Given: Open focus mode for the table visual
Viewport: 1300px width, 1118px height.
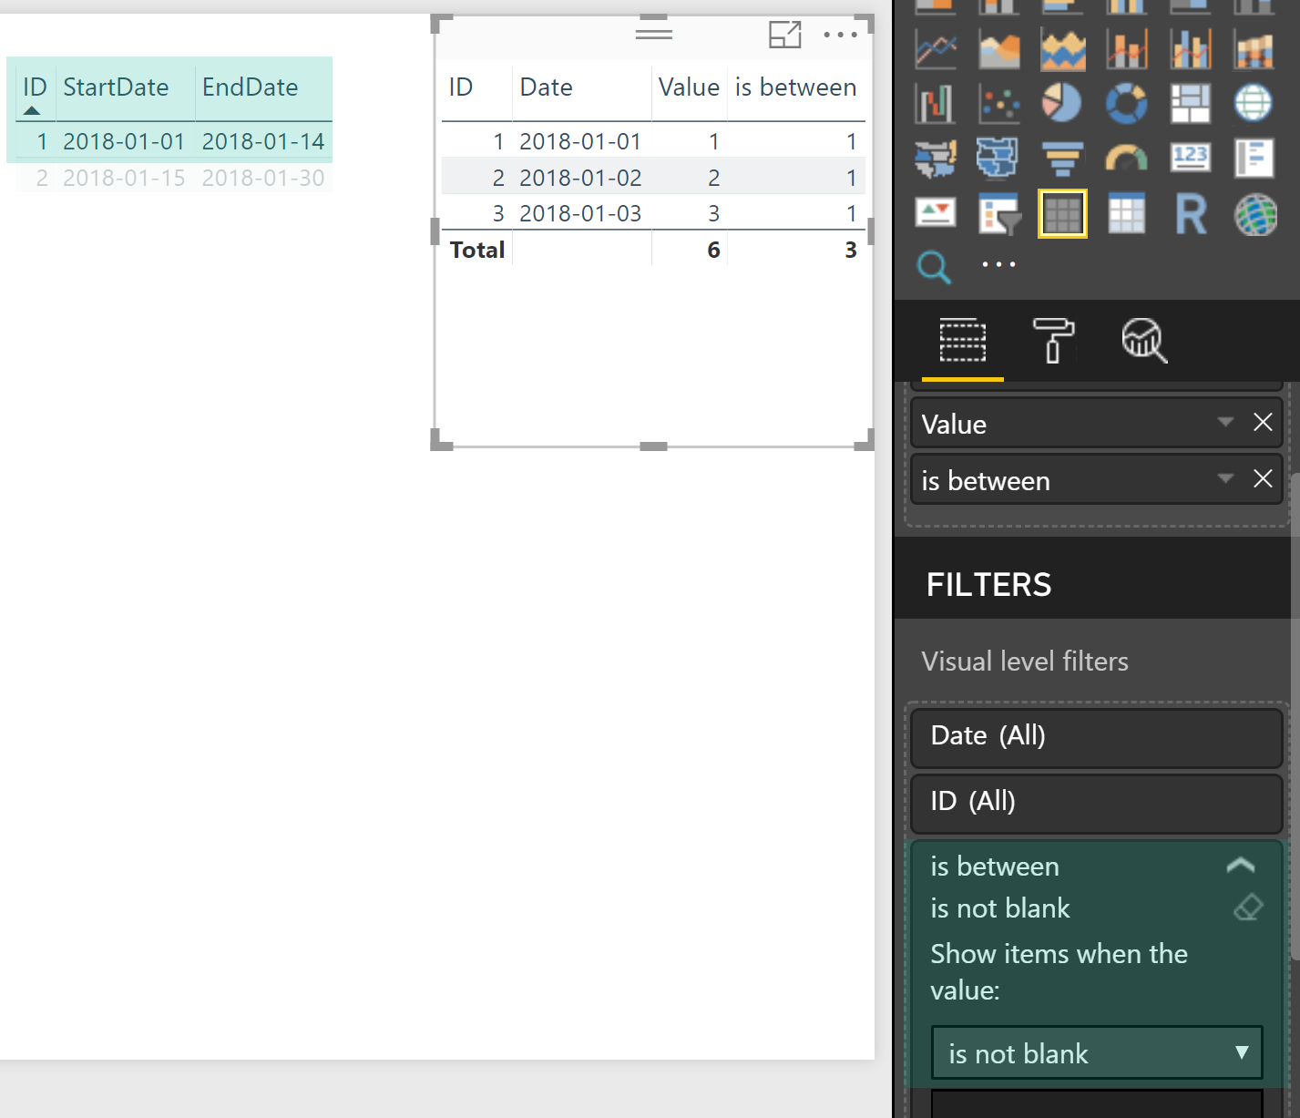Looking at the screenshot, I should 785,35.
